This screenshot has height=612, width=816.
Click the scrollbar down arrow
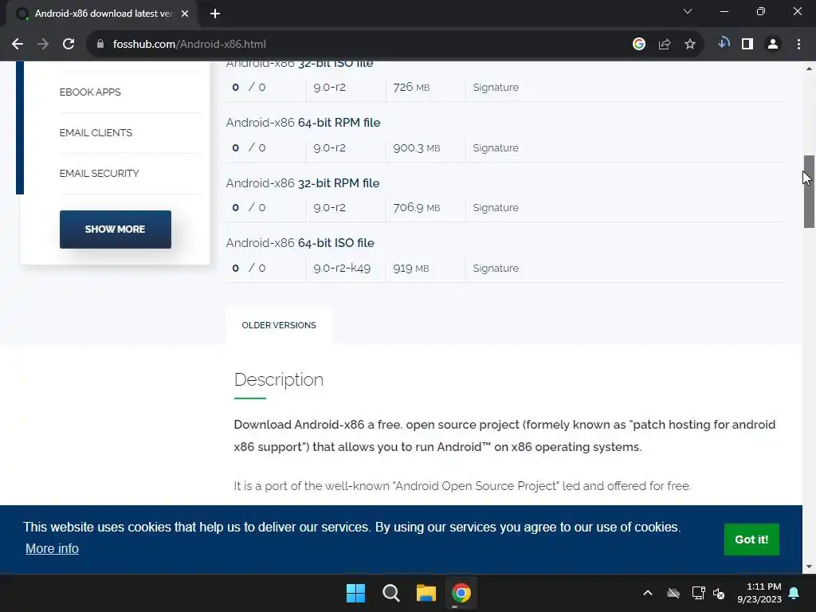809,567
